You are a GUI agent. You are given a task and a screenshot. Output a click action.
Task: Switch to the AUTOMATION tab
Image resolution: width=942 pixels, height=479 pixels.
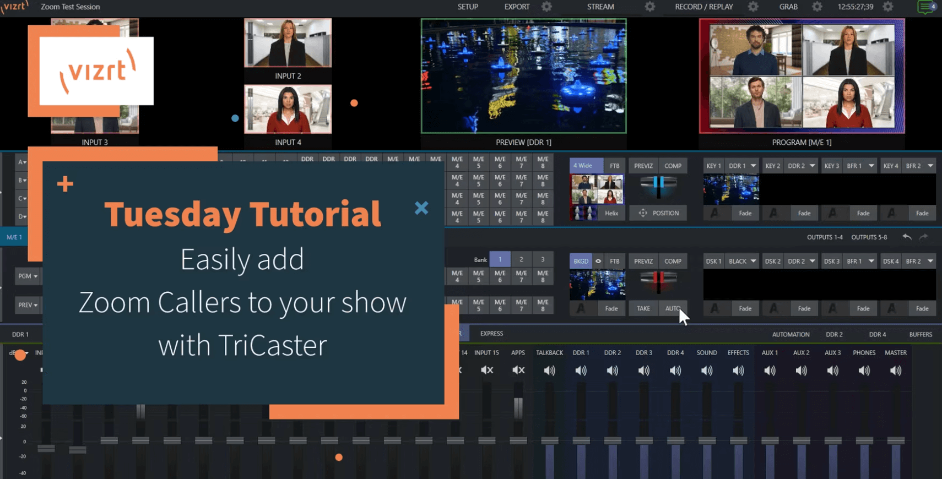coord(791,334)
